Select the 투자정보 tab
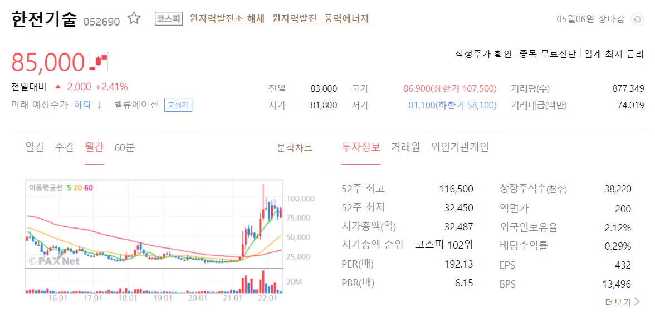This screenshot has width=655, height=317. point(361,147)
